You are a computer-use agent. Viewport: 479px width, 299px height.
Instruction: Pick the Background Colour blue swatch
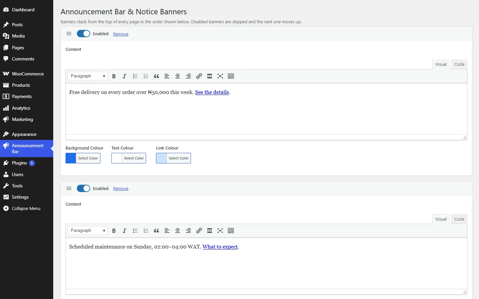coord(71,158)
